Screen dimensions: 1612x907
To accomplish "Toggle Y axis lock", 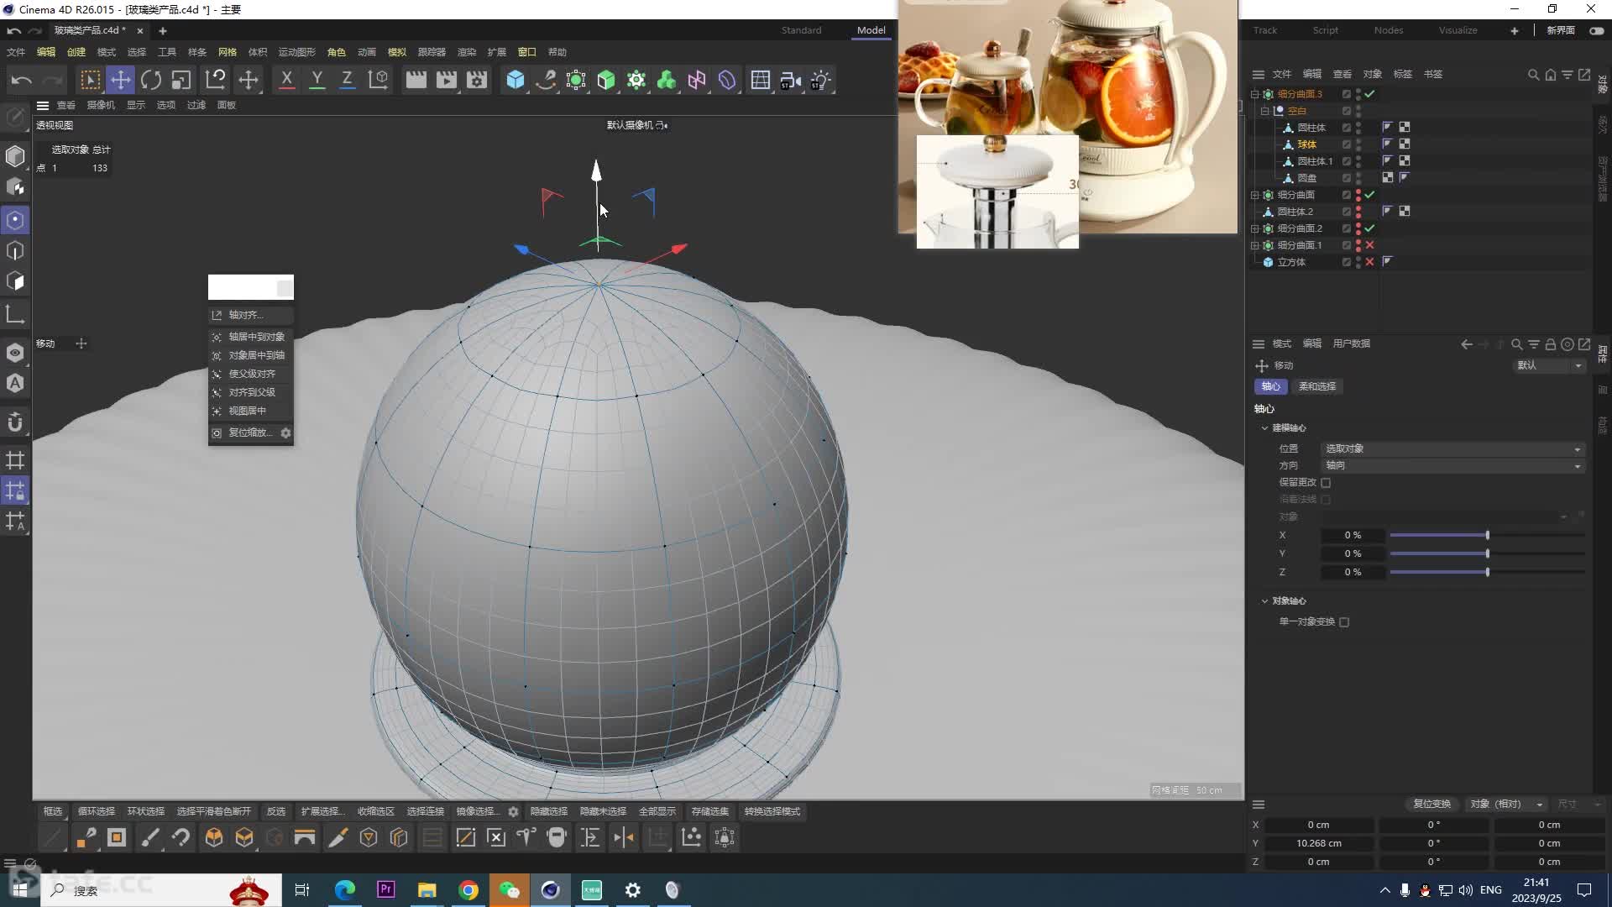I will [x=317, y=80].
